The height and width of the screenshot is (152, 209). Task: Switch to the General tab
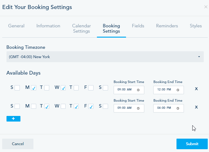[16, 26]
